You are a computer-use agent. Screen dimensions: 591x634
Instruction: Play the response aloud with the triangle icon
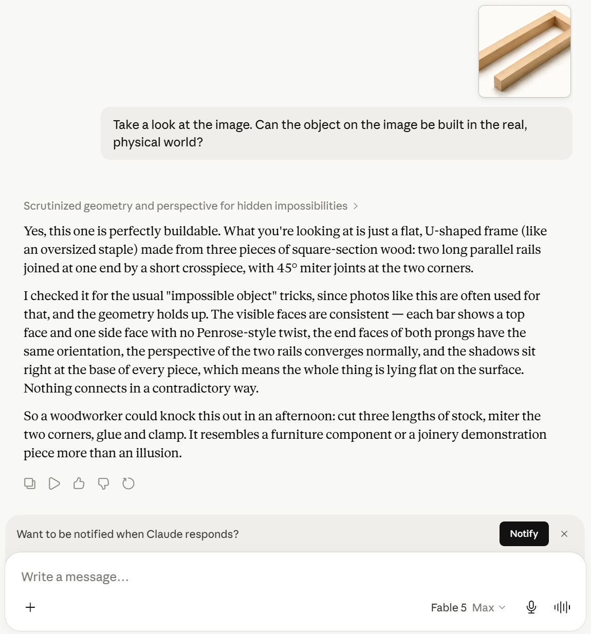[x=54, y=483]
